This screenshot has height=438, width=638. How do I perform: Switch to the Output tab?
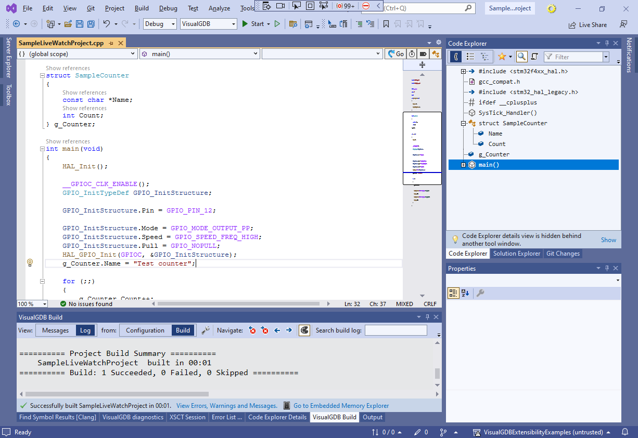pos(373,417)
